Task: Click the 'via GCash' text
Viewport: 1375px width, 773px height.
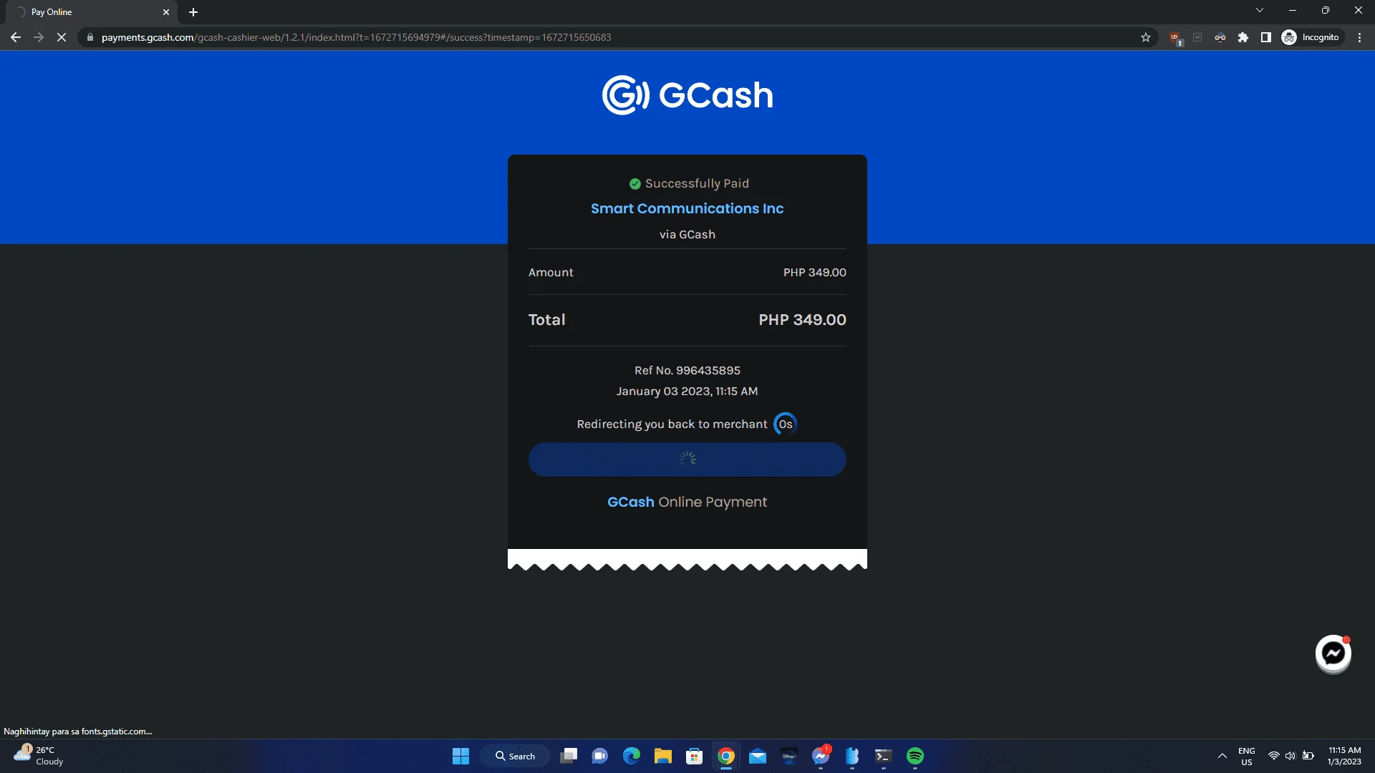Action: [x=687, y=235]
